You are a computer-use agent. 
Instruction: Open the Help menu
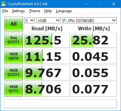click(48, 11)
